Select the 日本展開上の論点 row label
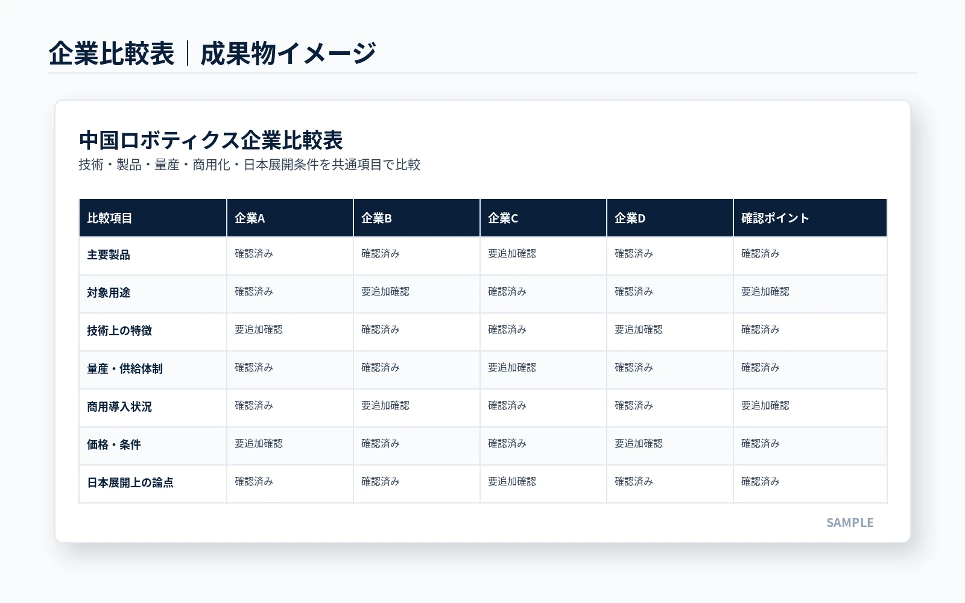Screen dimensions: 965x603 pyautogui.click(x=130, y=483)
